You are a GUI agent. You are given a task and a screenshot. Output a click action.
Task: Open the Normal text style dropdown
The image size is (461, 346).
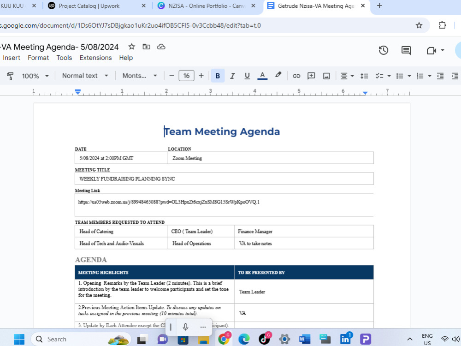coord(85,76)
